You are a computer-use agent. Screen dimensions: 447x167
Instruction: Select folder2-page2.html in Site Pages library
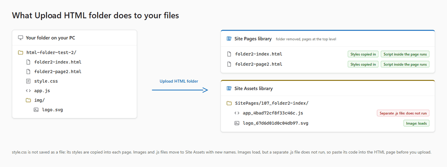258,64
